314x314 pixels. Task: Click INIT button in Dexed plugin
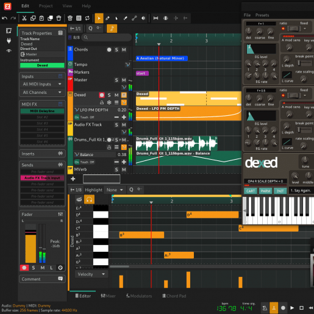tap(280, 191)
